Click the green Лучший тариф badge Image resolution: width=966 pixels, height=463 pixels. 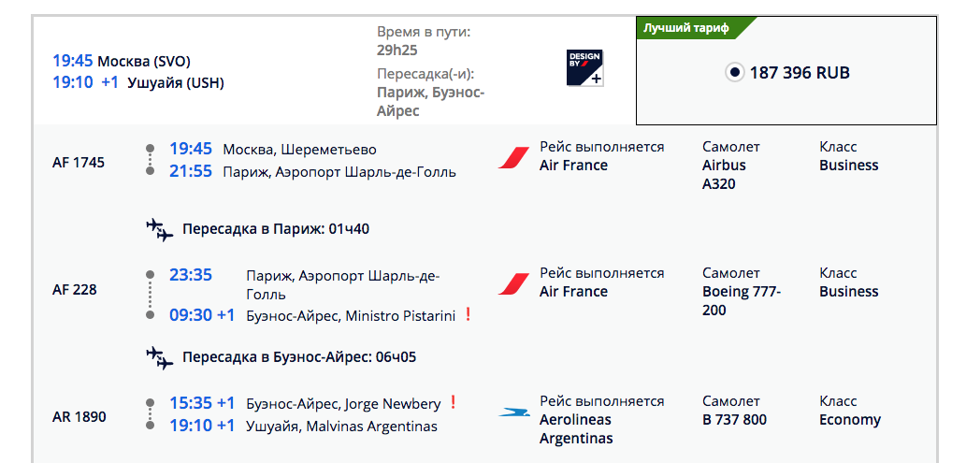[690, 27]
